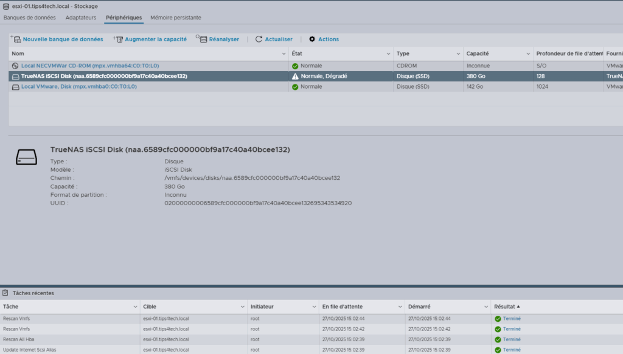Click green status icon of CD-ROM row
This screenshot has height=354, width=623.
pyautogui.click(x=295, y=66)
